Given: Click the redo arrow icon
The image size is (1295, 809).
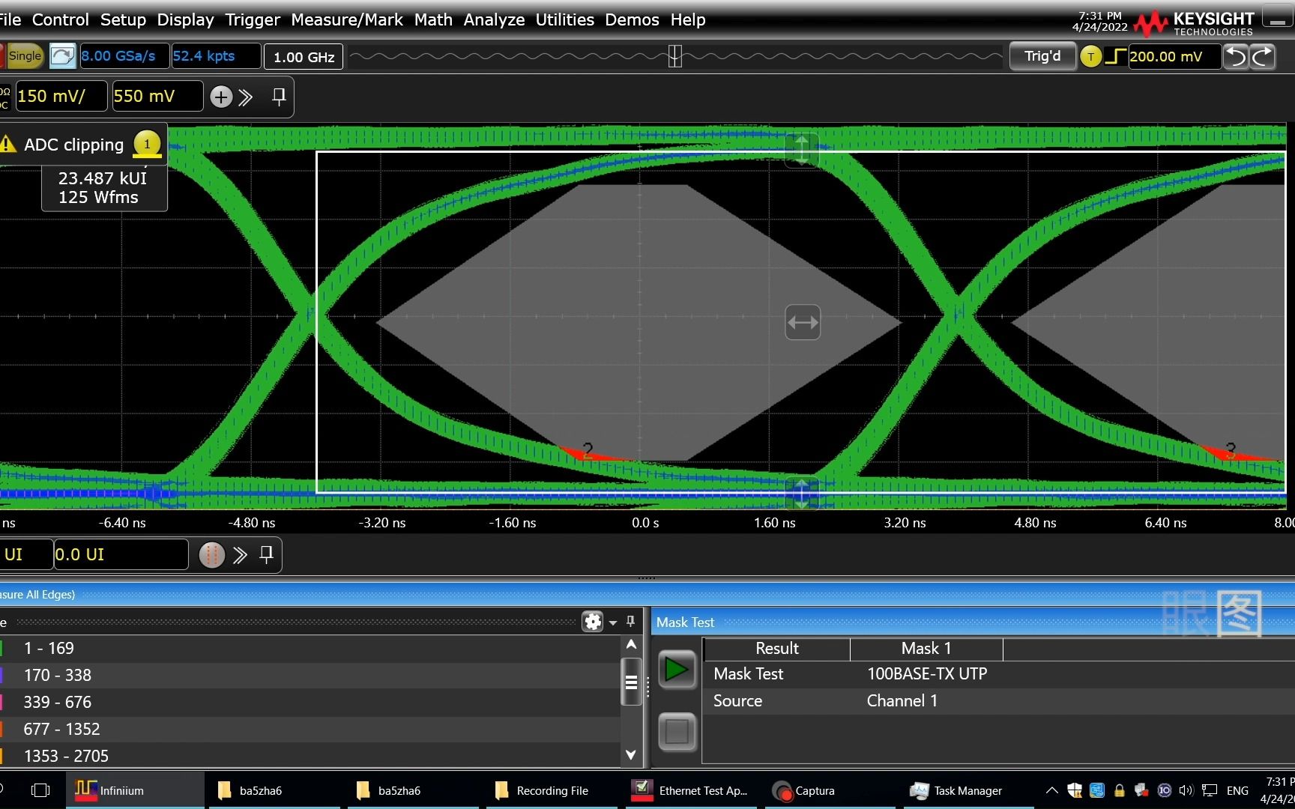Looking at the screenshot, I should coord(1263,56).
